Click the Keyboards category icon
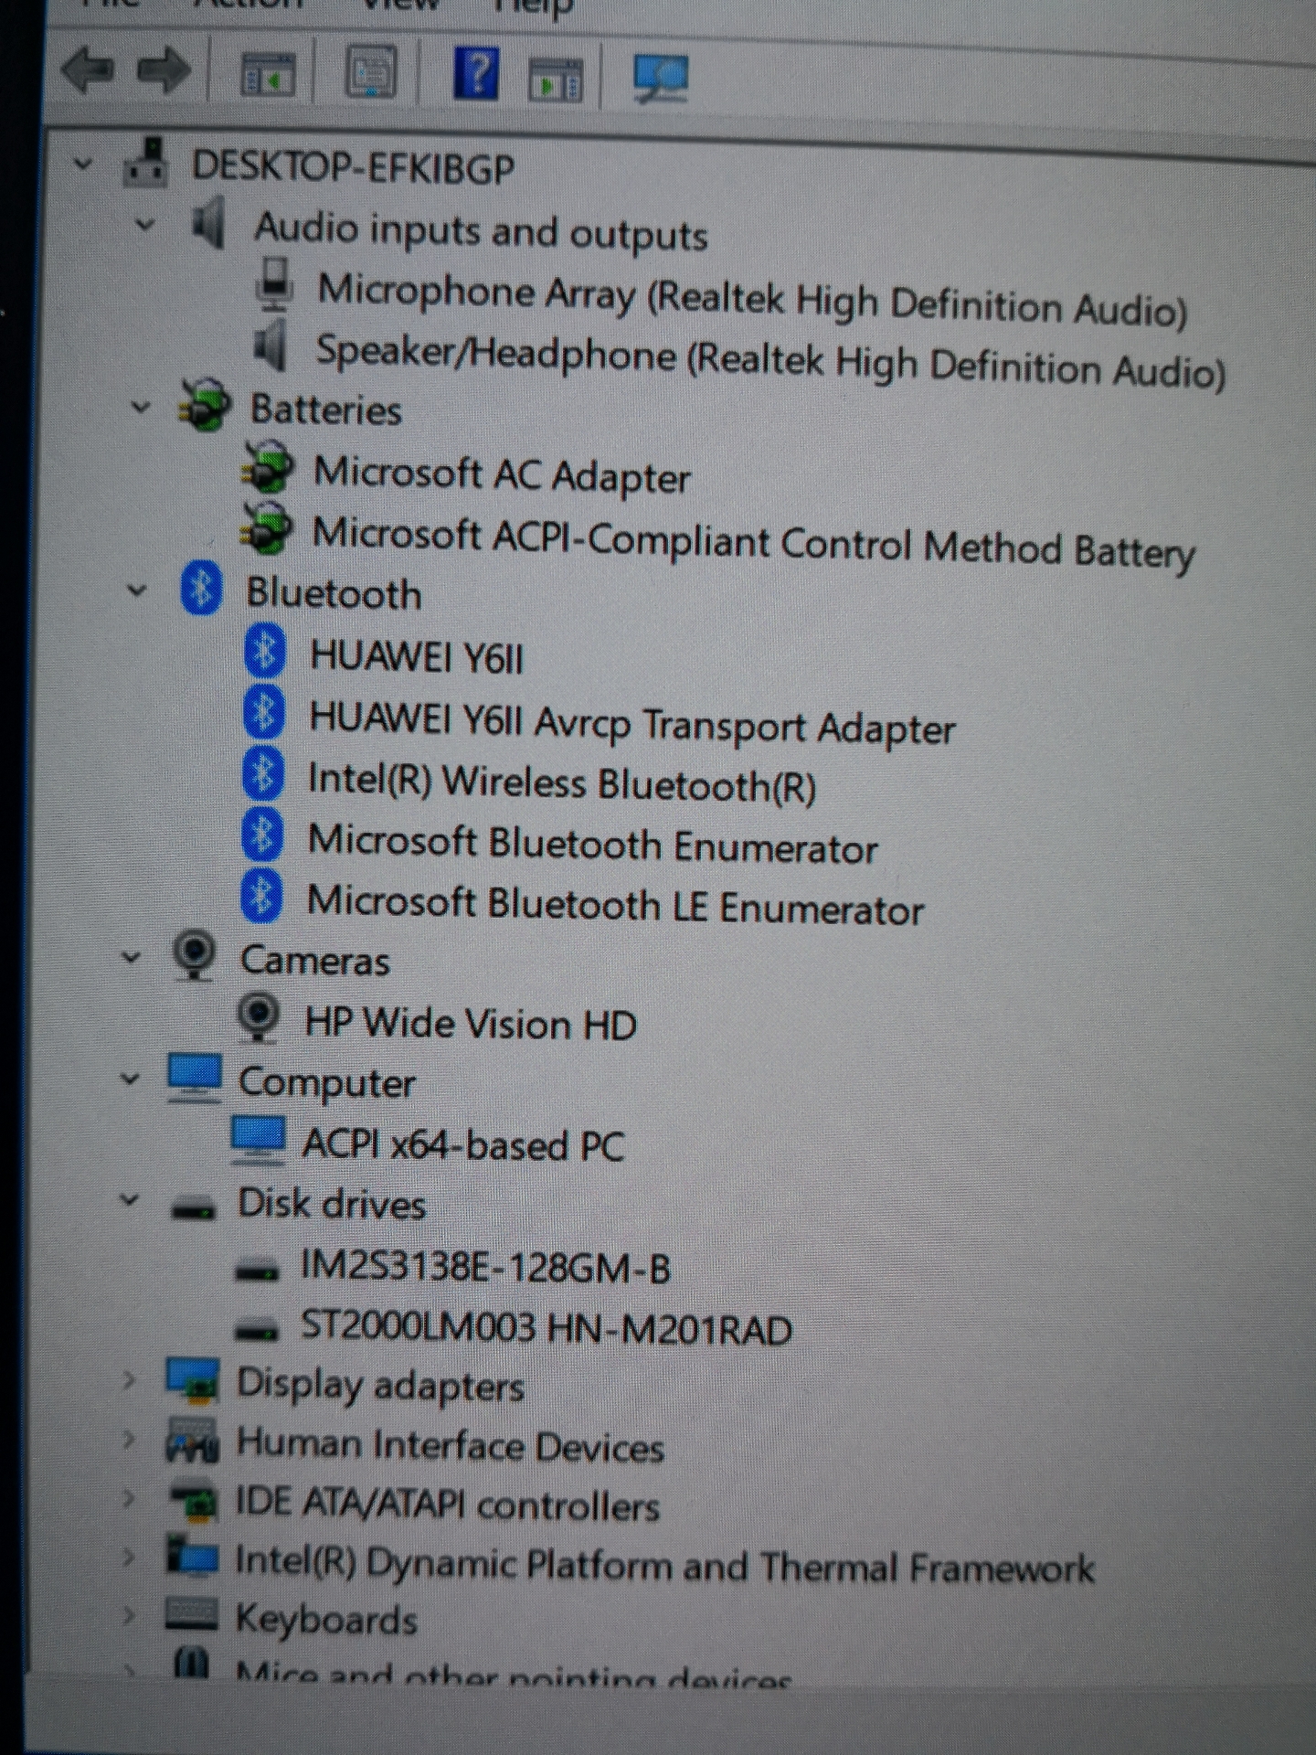The image size is (1316, 1755). coord(191,1616)
